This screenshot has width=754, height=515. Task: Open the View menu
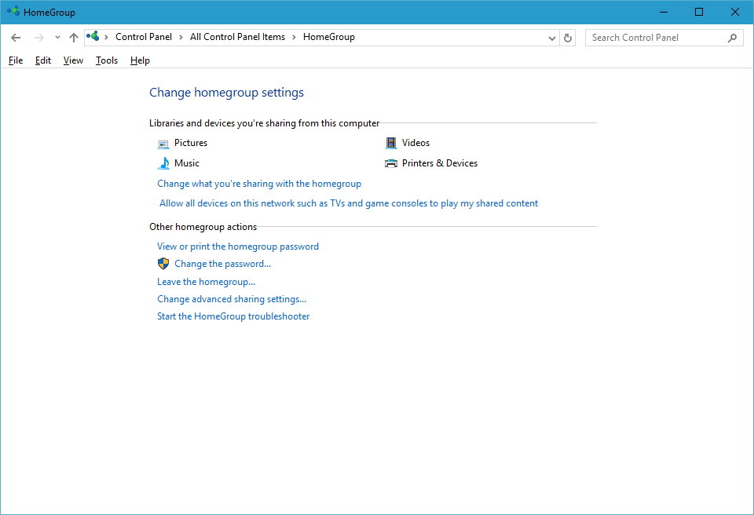click(x=72, y=60)
